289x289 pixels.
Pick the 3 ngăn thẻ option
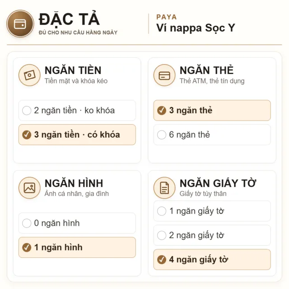tap(212, 110)
